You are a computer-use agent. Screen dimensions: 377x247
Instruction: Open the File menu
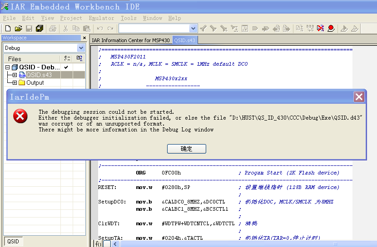coord(9,18)
